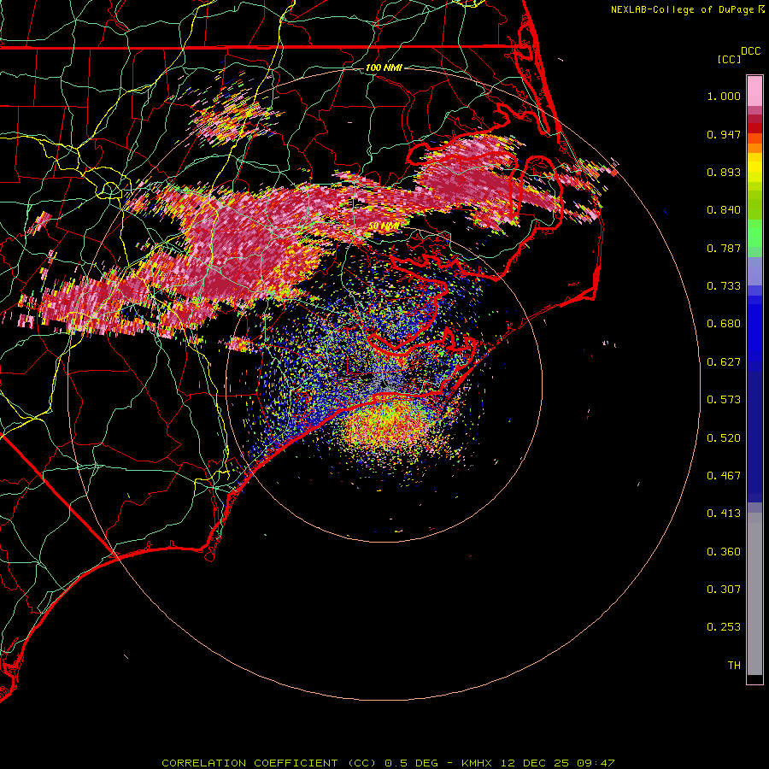Click the 0.520 legend value
Viewport: 769px width, 769px height.
724,438
